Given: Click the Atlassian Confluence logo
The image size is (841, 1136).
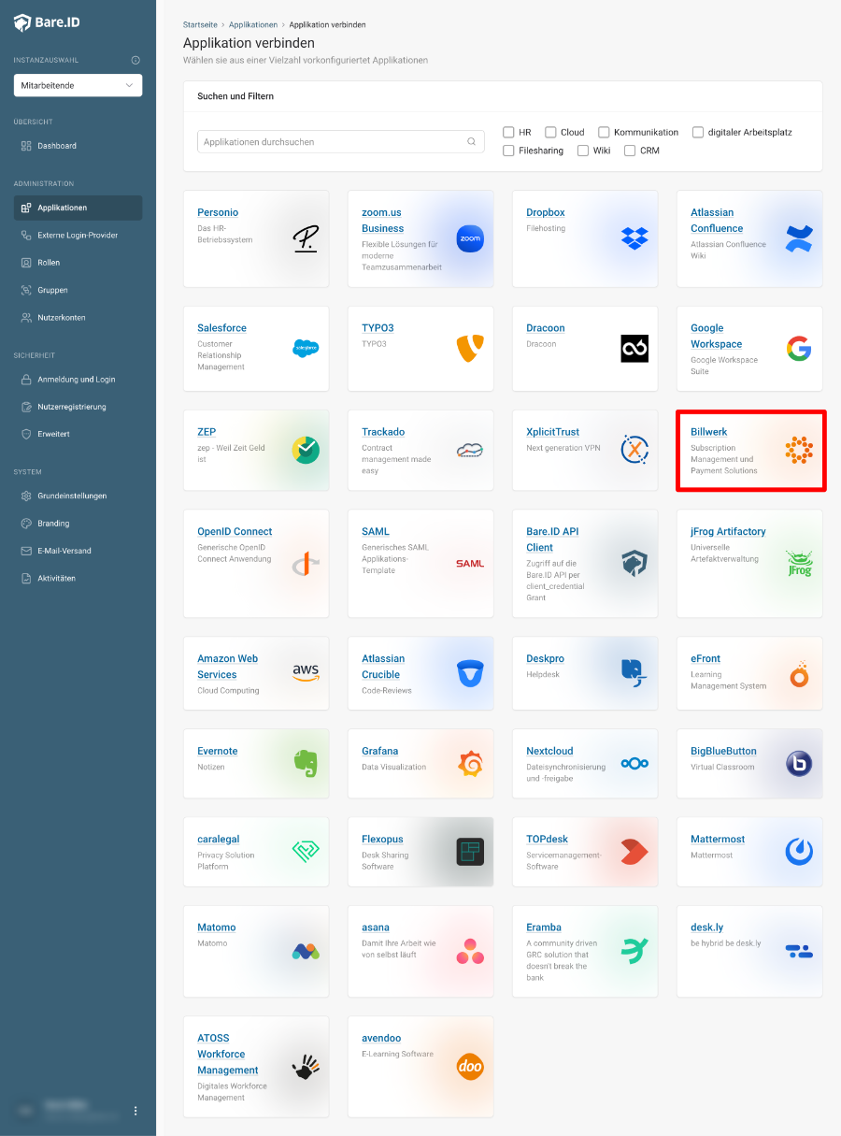Looking at the screenshot, I should tap(799, 238).
